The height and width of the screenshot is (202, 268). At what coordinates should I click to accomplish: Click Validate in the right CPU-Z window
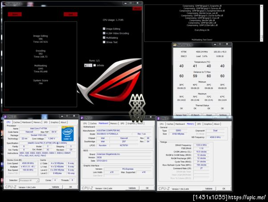[209, 189]
